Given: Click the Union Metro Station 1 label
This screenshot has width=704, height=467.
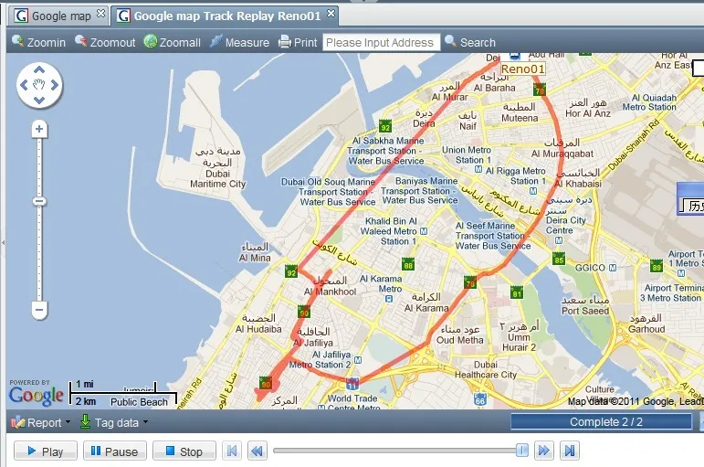Looking at the screenshot, I should pyautogui.click(x=467, y=155).
